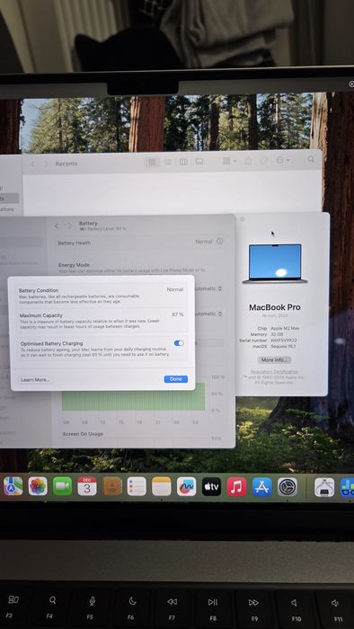Switch Finder to gallery view
The width and height of the screenshot is (354, 629).
click(199, 162)
